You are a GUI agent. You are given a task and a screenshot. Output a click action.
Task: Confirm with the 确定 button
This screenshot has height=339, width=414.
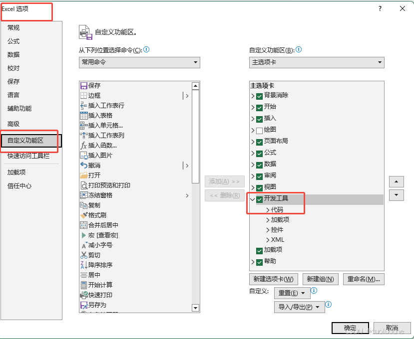(x=350, y=328)
